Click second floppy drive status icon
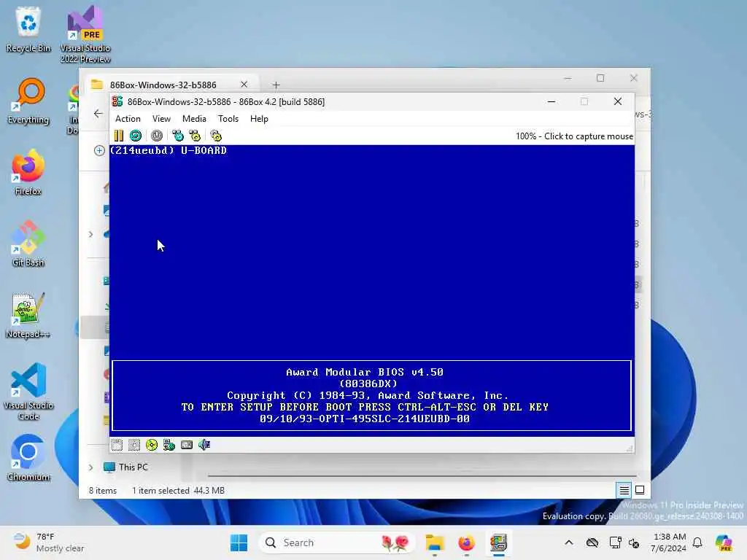Screen dimensions: 747x560 (x=134, y=445)
